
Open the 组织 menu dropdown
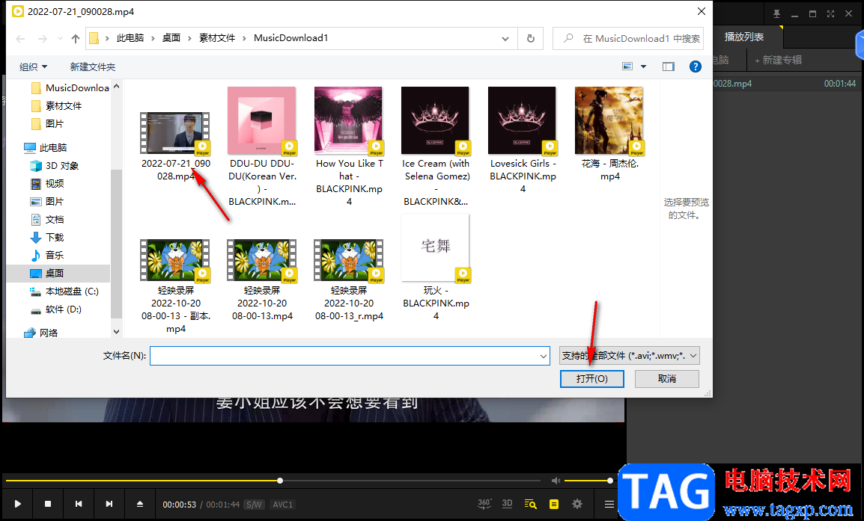click(x=33, y=67)
